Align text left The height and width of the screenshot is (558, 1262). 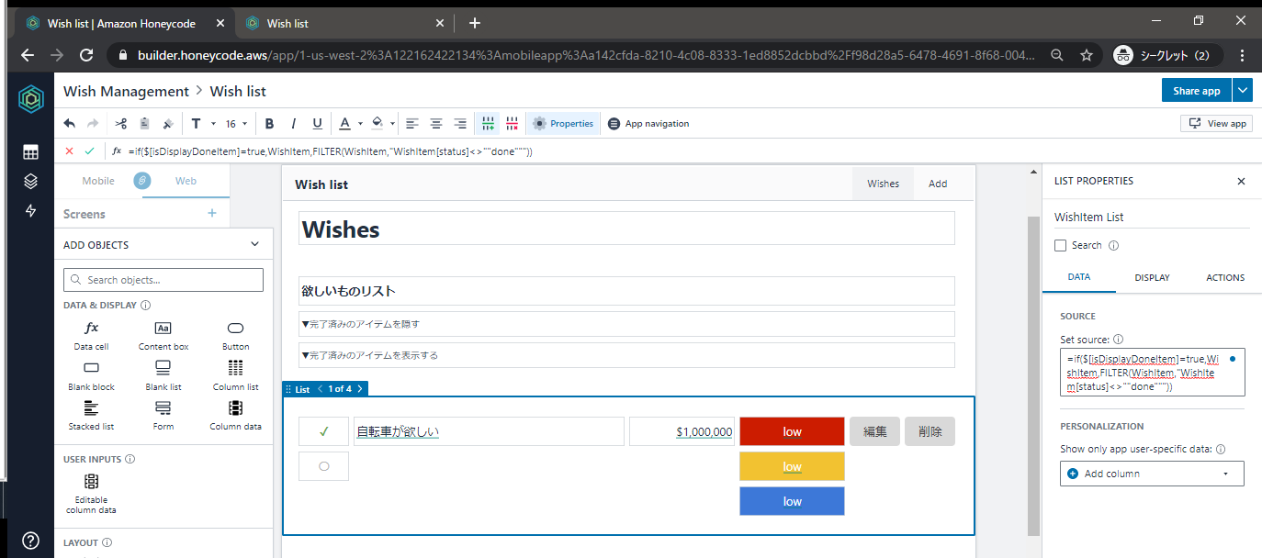pyautogui.click(x=412, y=123)
